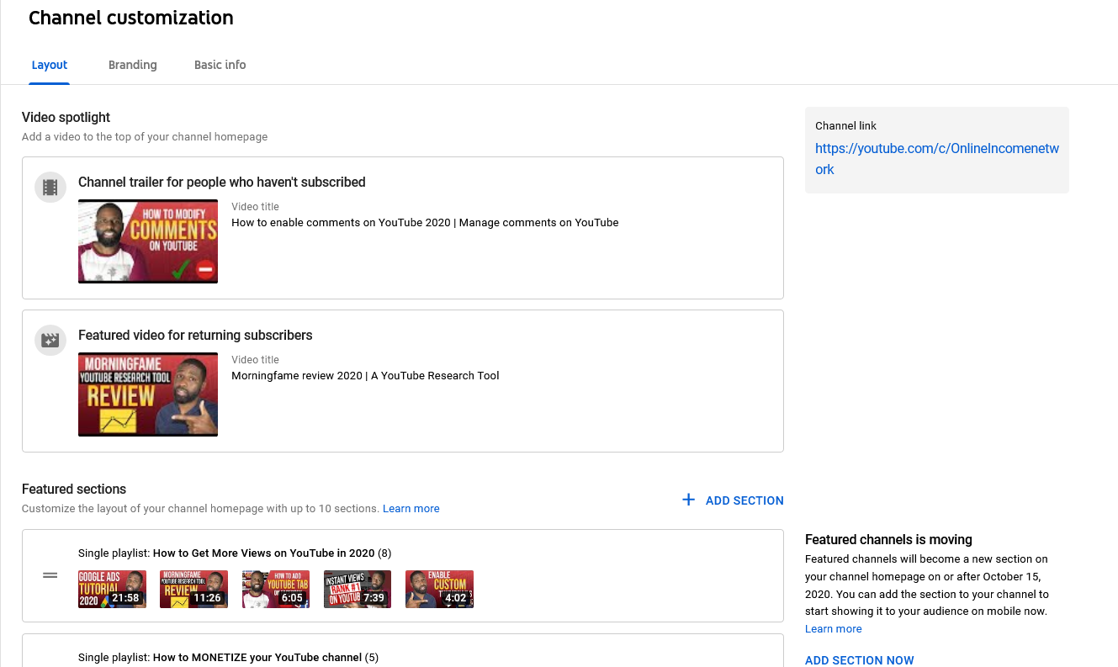Screen dimensions: 1118x667
Task: Switch to the Layout tab
Action: pos(50,65)
